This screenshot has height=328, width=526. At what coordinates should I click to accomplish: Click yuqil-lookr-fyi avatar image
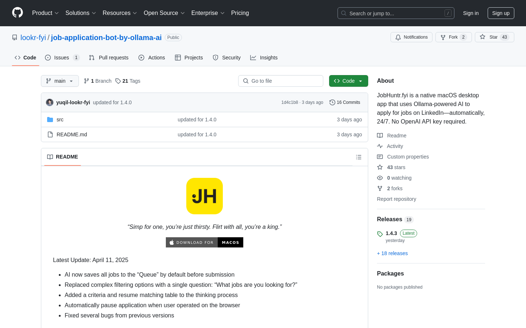50,102
